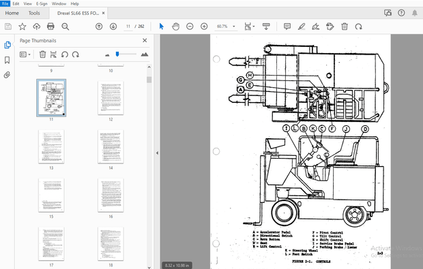Open the find text magnifier icon

65,27
